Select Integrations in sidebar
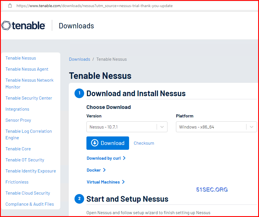259x217 pixels. click(x=17, y=109)
